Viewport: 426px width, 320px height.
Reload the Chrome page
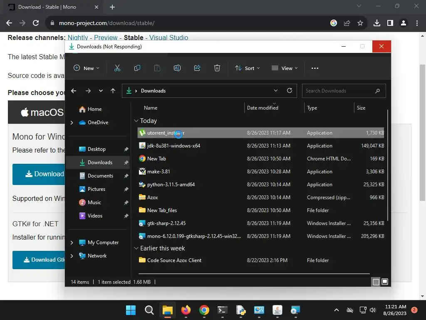pos(36,23)
